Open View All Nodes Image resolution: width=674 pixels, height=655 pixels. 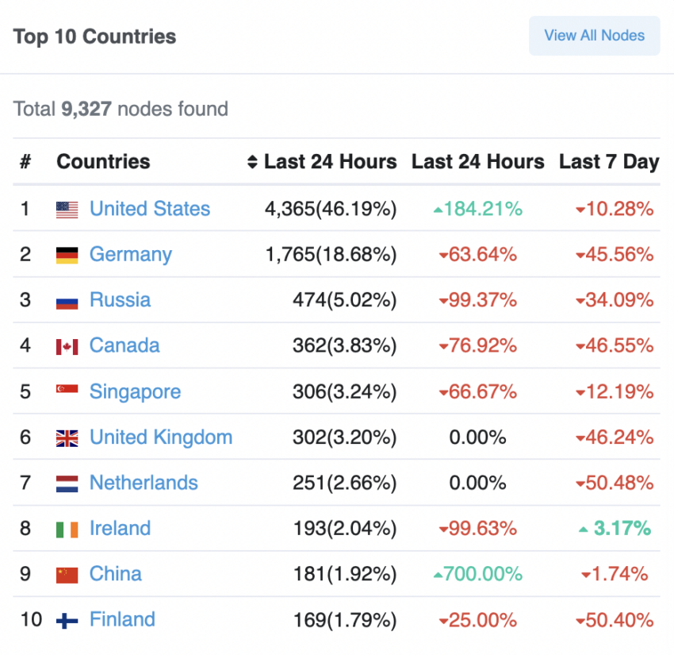coord(595,36)
